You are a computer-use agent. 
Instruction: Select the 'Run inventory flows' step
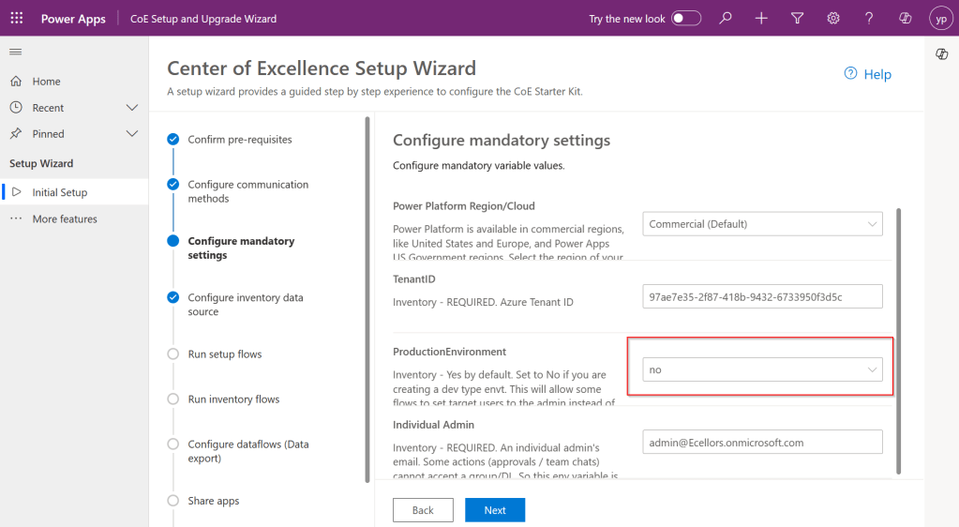click(233, 399)
